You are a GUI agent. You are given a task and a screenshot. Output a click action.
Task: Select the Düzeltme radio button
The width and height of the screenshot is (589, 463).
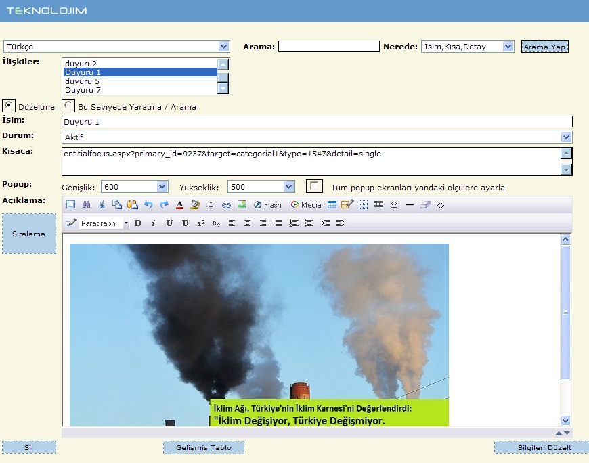point(9,106)
